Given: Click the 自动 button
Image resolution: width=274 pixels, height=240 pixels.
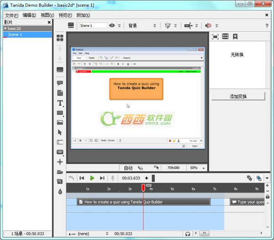Looking at the screenshot, I should click(128, 168).
